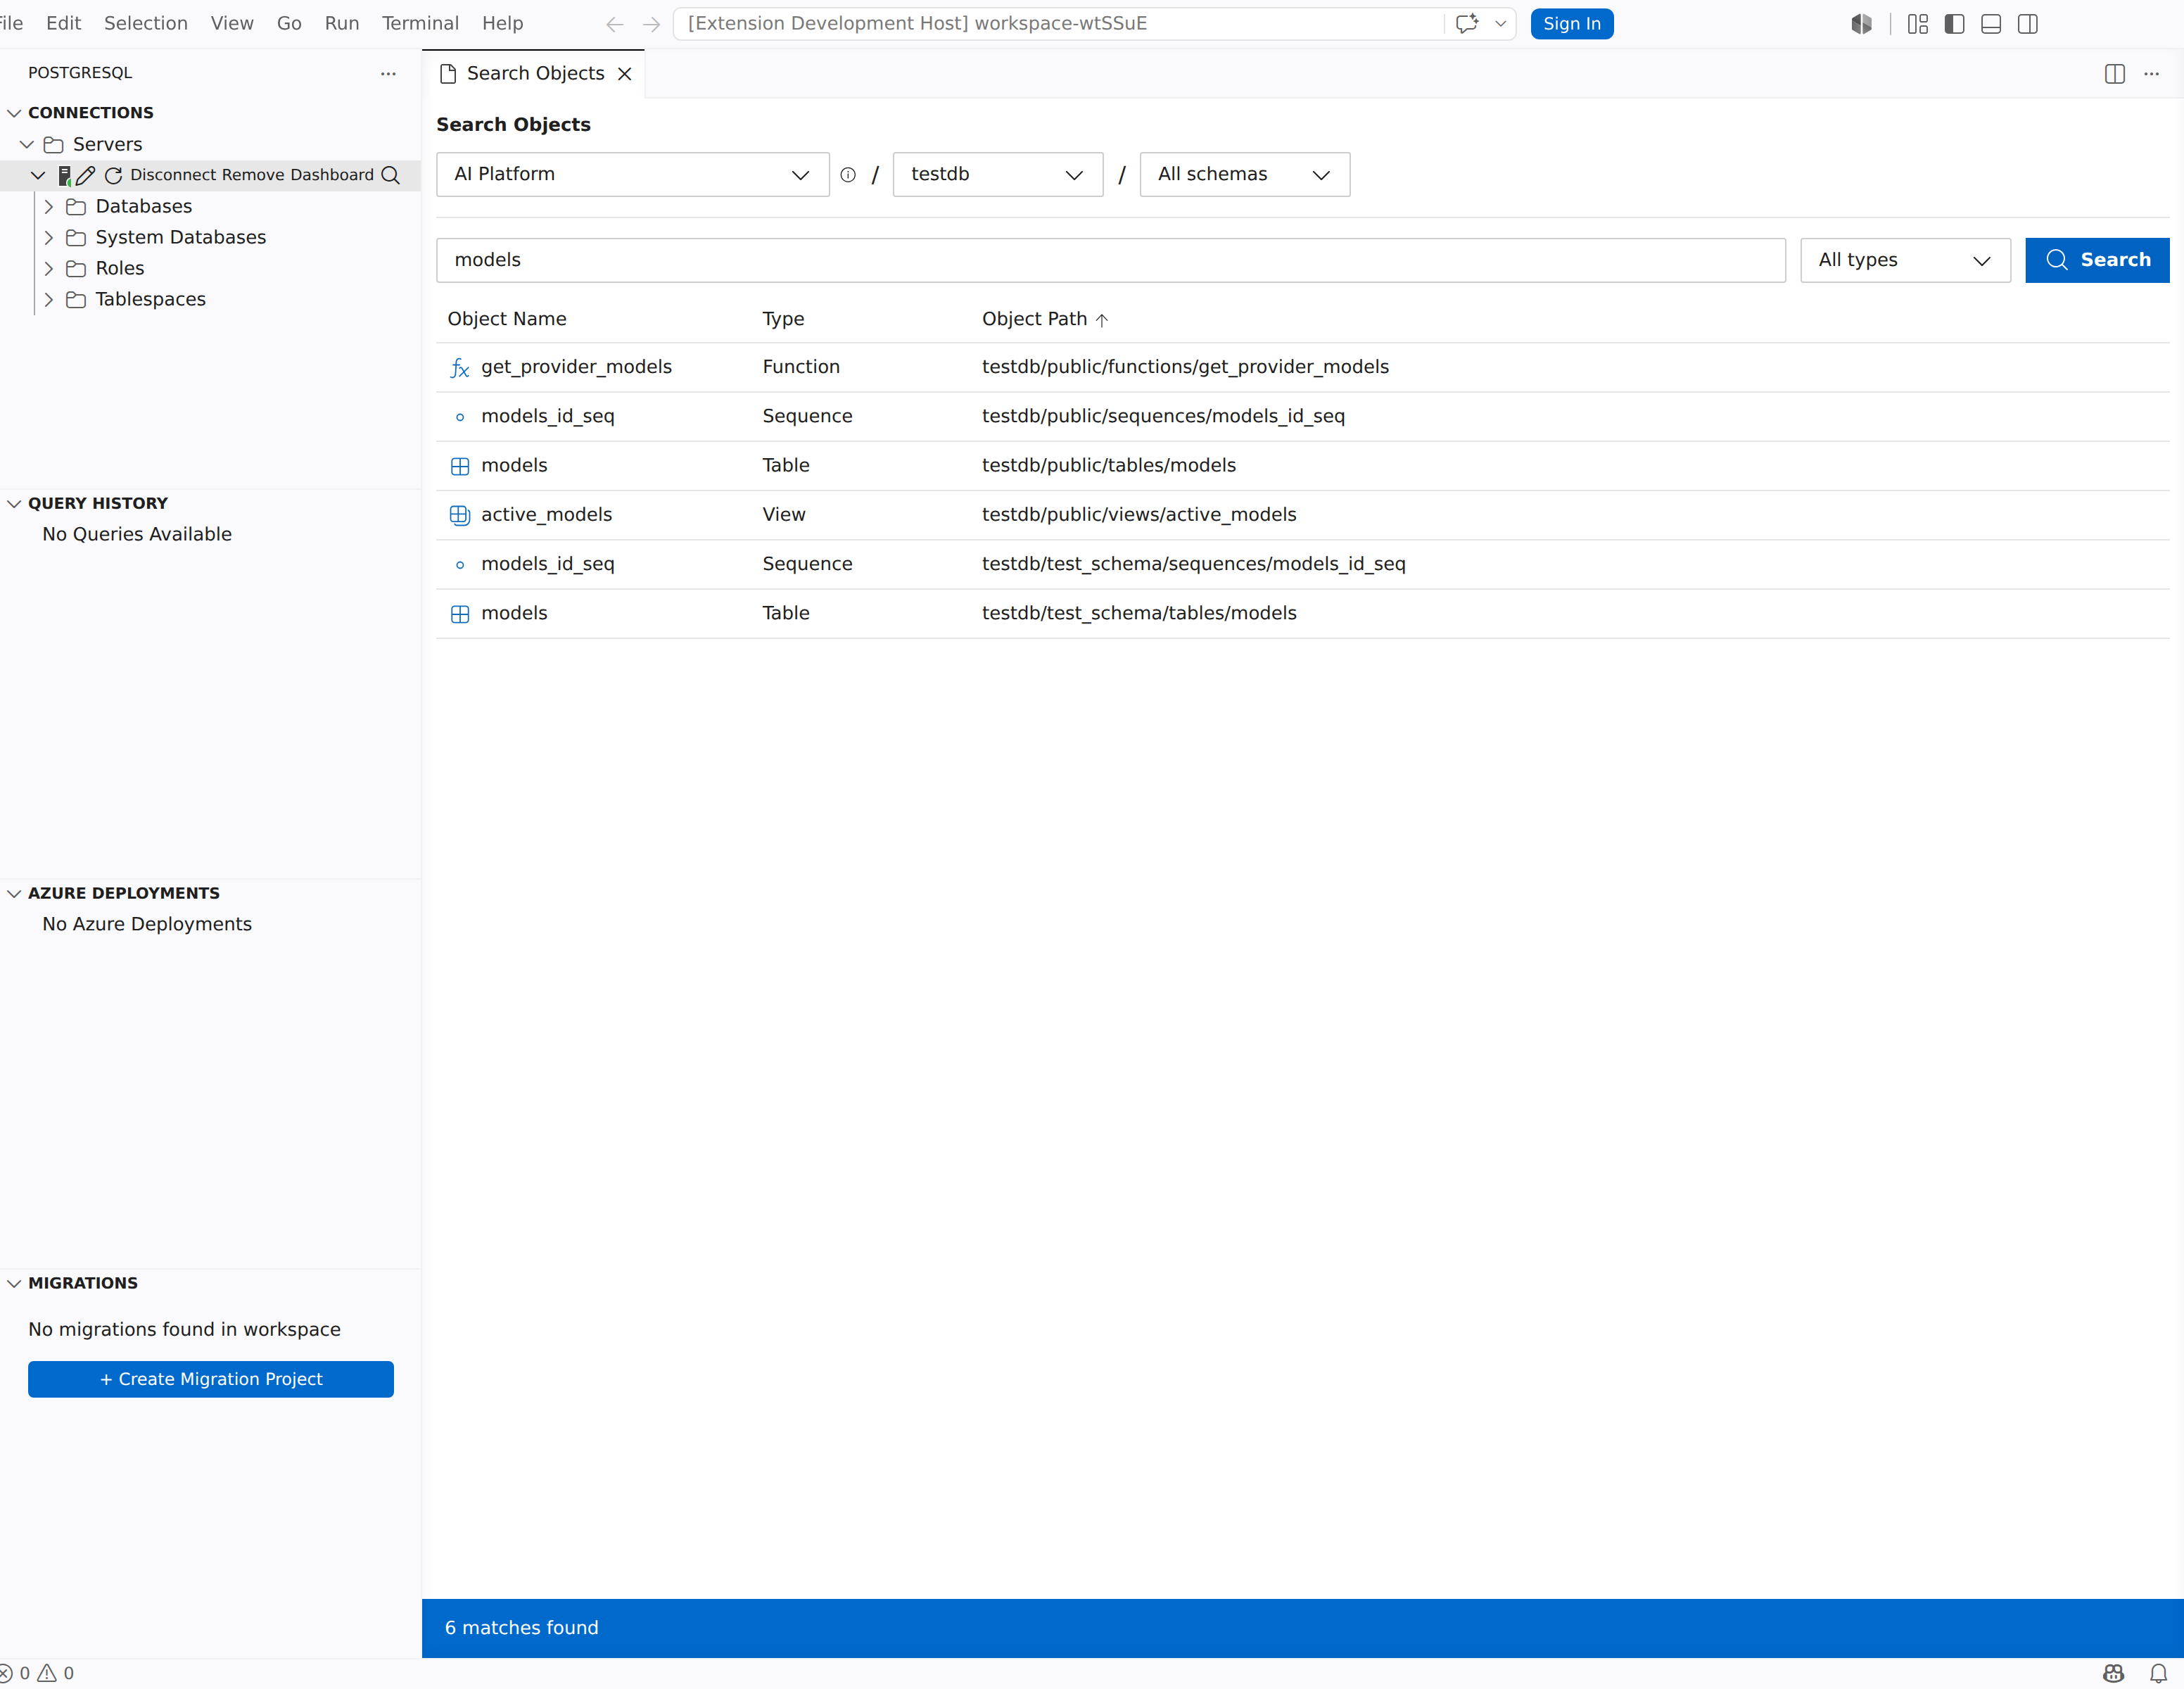Collapse the Migrations section

pyautogui.click(x=14, y=1284)
